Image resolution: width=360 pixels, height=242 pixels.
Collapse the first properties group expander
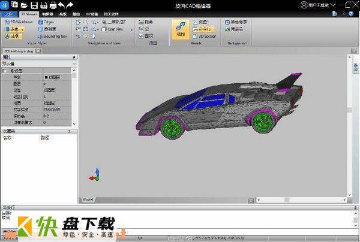5,71
